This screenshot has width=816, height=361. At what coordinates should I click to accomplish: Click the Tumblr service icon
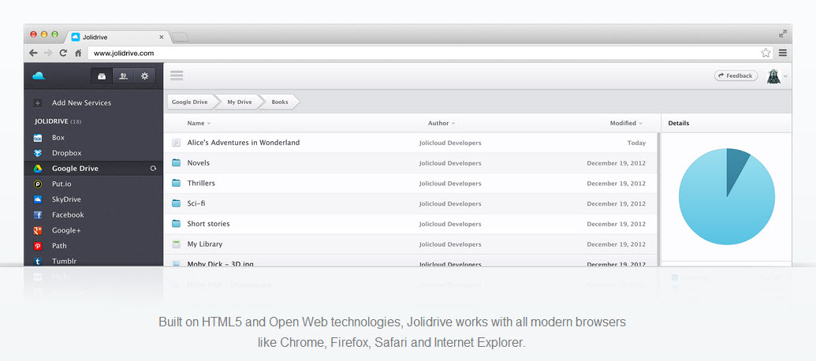[x=38, y=261]
